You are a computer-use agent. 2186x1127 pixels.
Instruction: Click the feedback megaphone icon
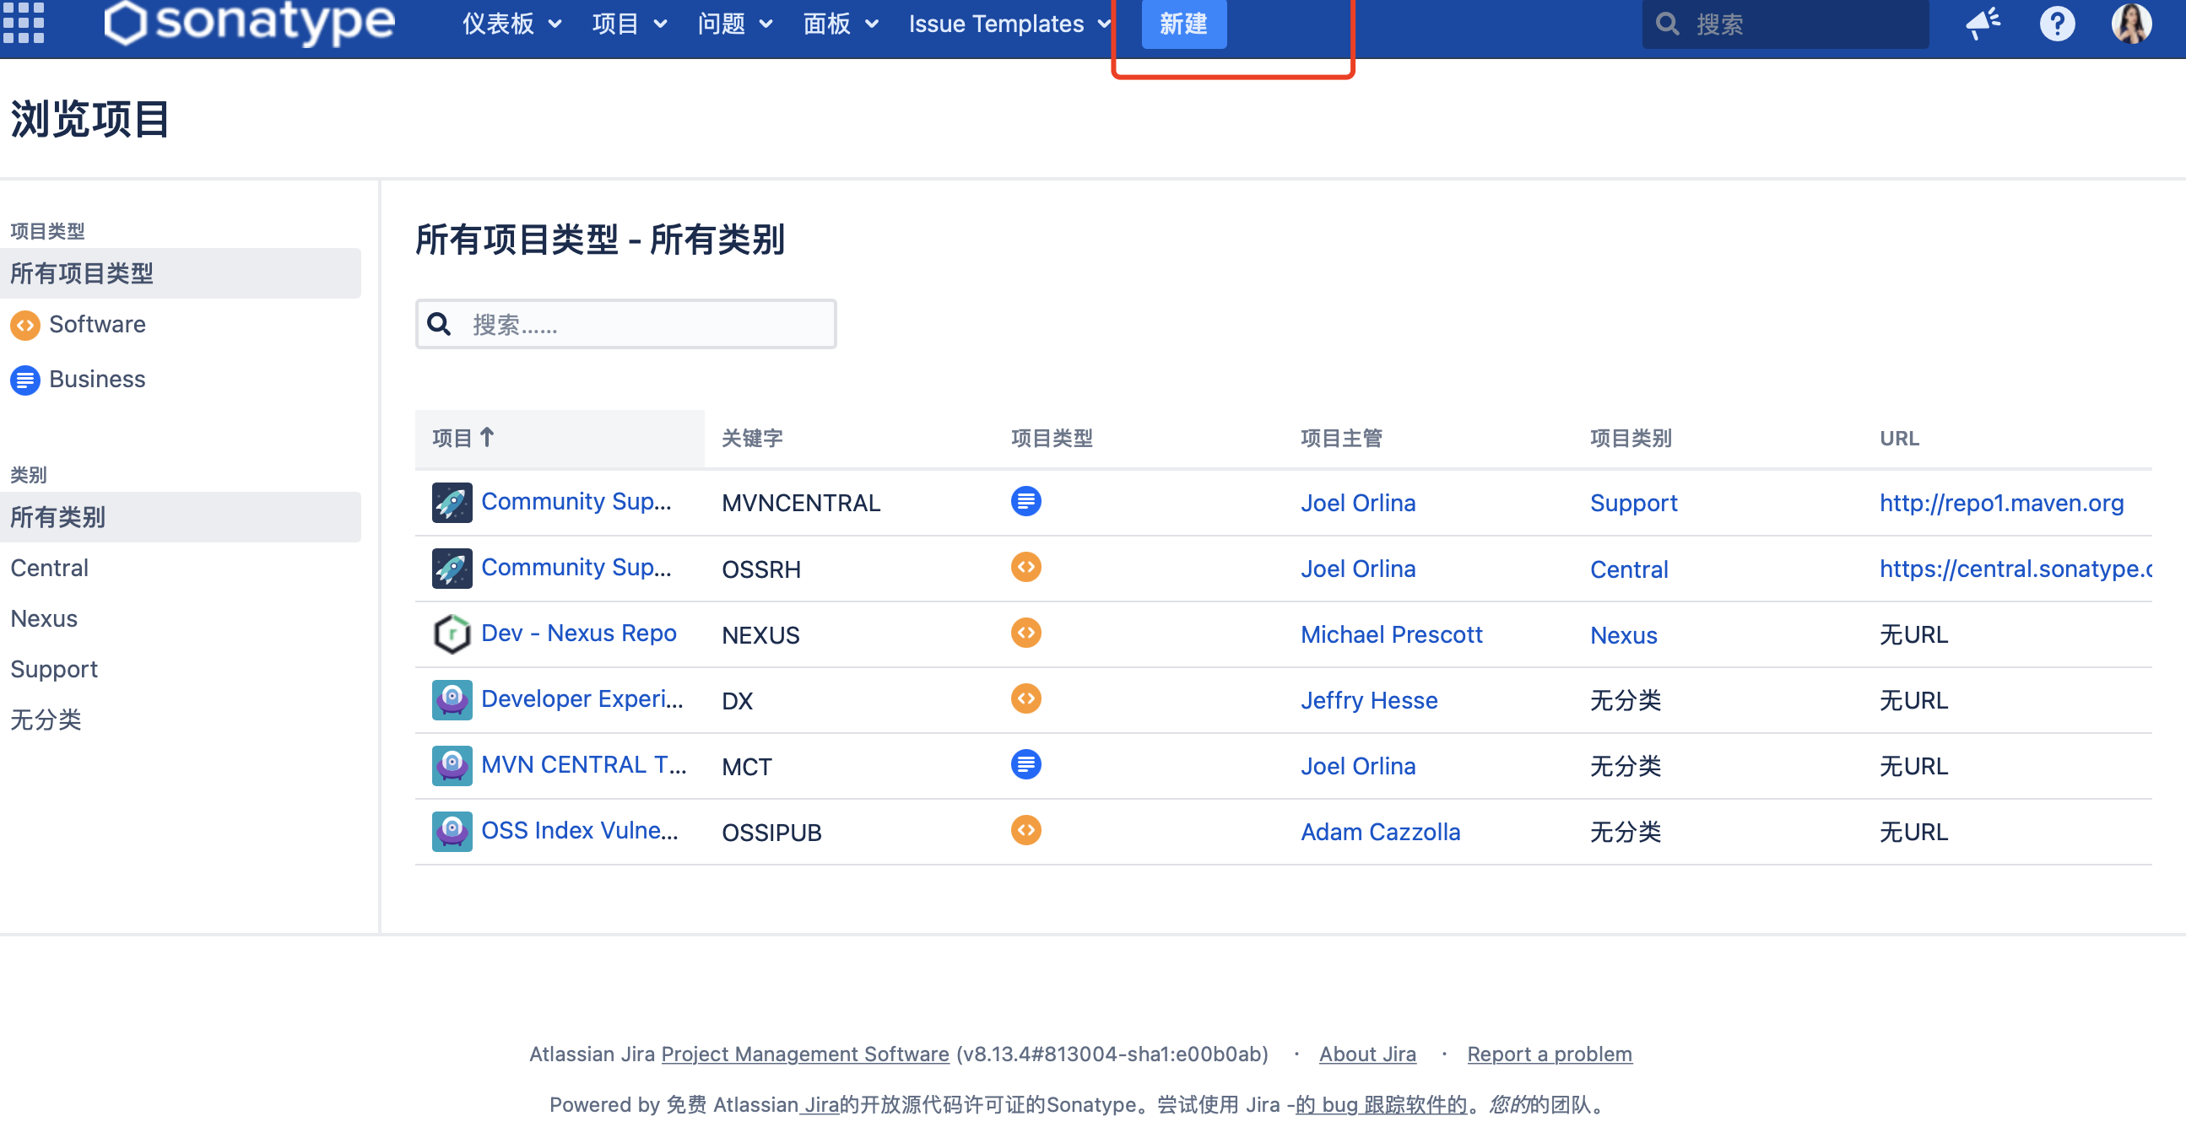tap(1983, 23)
